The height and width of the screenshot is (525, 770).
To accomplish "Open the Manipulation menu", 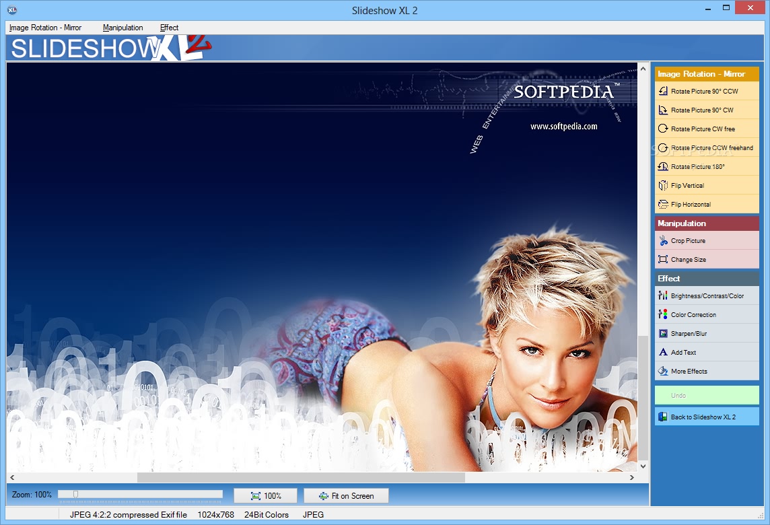I will click(123, 28).
